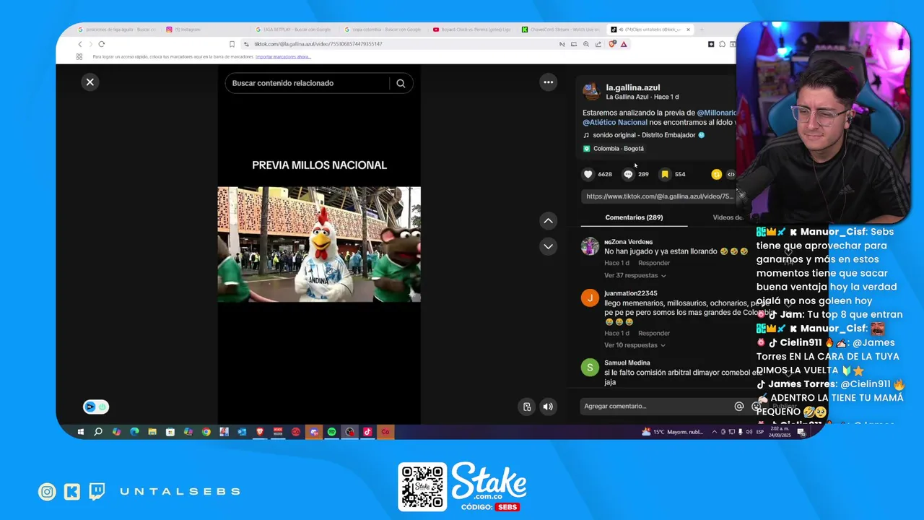924x520 pixels.
Task: Click the zoom magnifier icon in address bar
Action: pos(586,44)
